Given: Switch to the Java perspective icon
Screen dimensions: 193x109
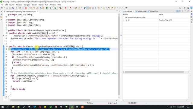Looking at the screenshot, I should (188, 8).
